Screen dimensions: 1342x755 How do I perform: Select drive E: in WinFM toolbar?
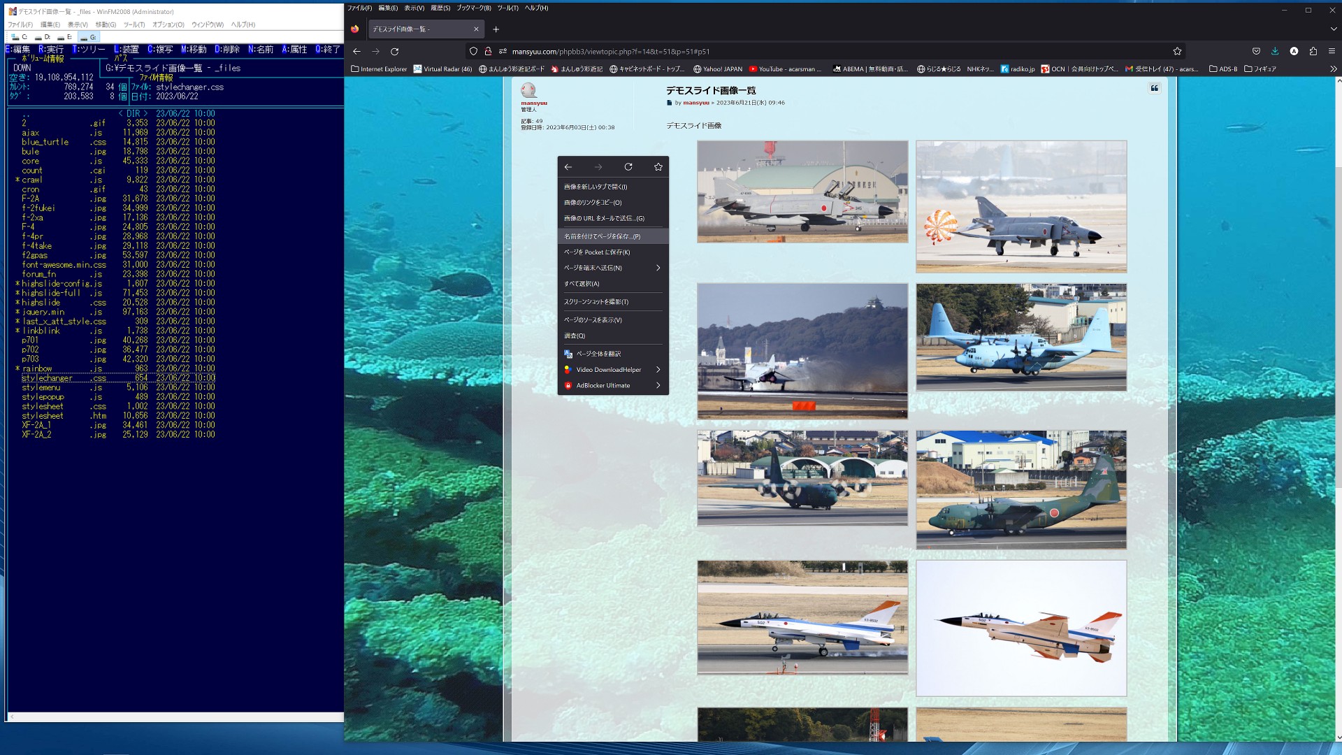pyautogui.click(x=65, y=37)
